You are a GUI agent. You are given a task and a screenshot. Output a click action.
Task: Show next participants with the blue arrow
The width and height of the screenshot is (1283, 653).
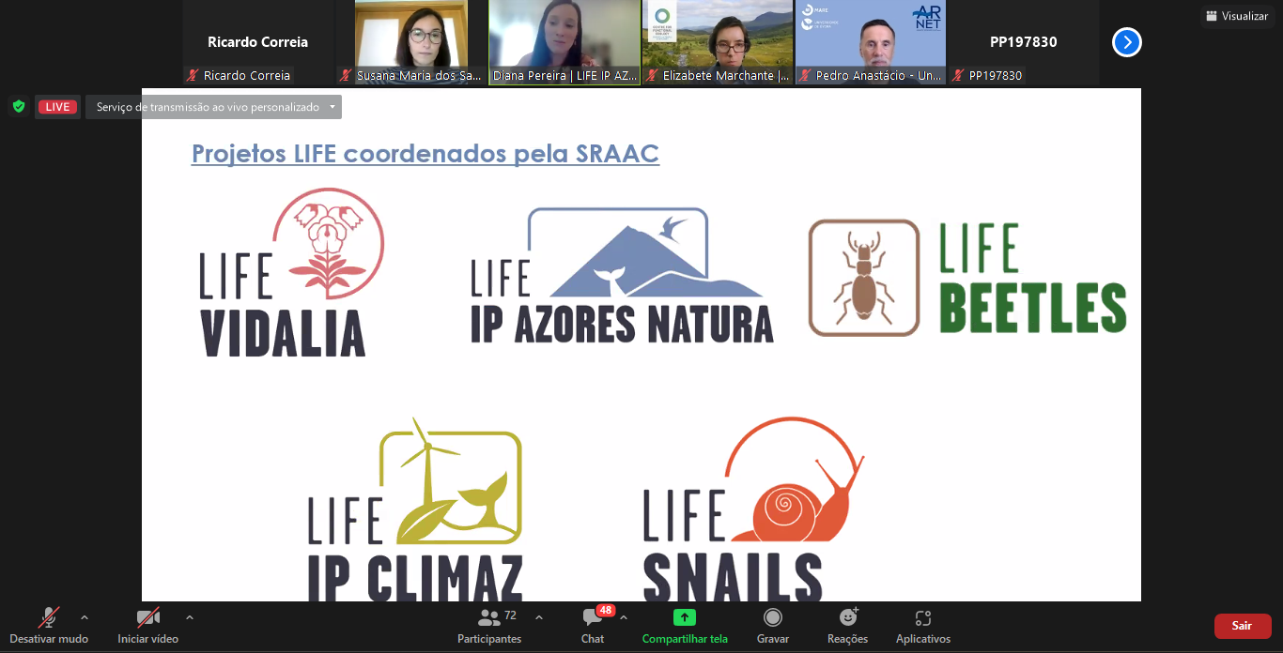pyautogui.click(x=1126, y=42)
